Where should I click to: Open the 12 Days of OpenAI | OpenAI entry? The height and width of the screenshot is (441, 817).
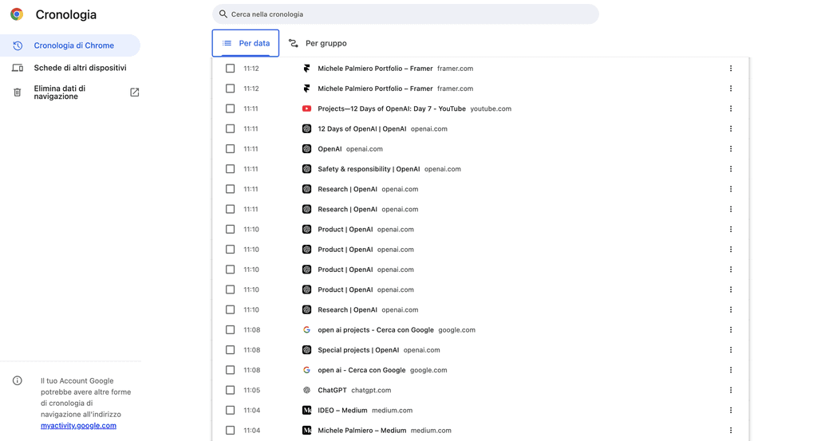pyautogui.click(x=362, y=128)
